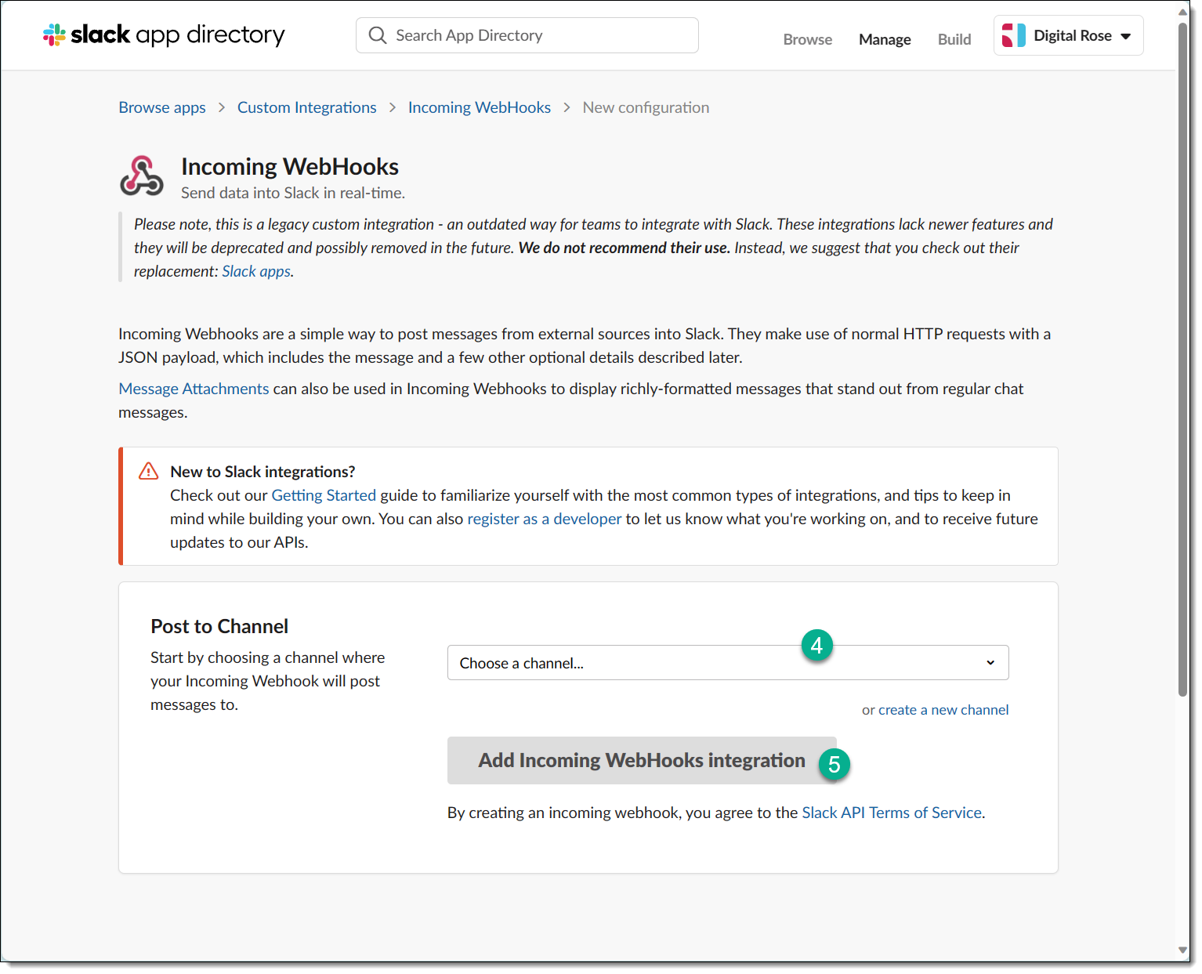Click the Incoming WebHooks app icon

pos(142,176)
